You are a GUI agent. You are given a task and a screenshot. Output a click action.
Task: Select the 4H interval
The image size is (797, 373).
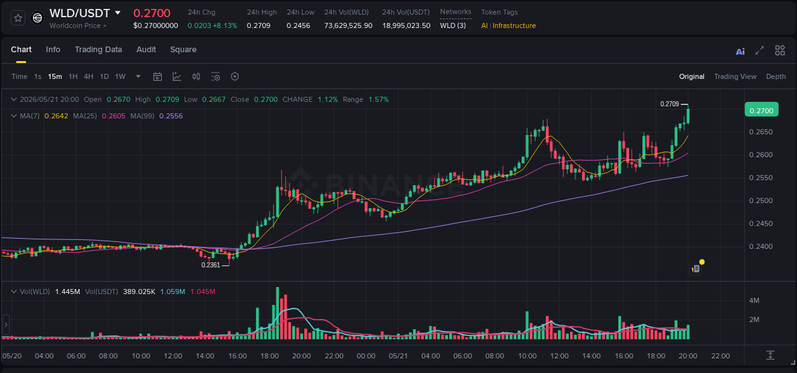pos(88,76)
